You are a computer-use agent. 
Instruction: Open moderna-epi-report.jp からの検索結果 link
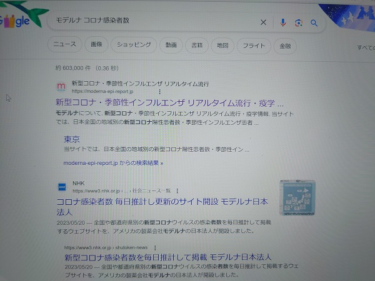click(113, 163)
